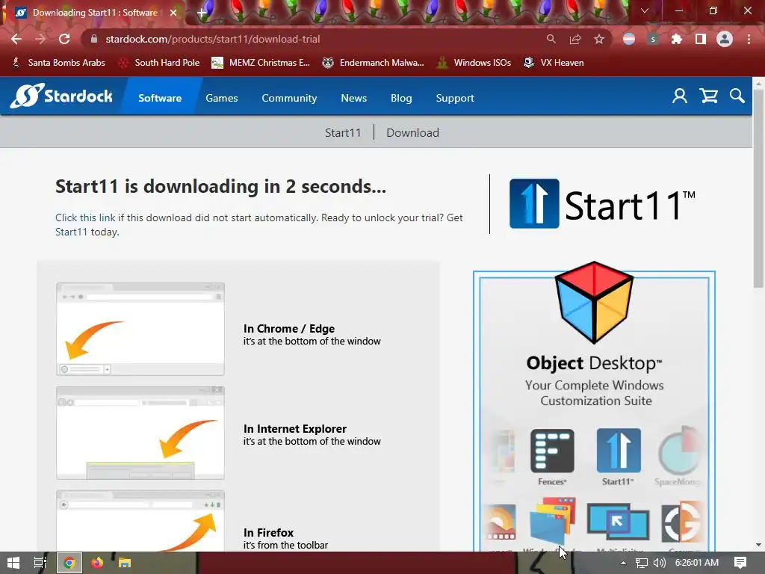Open the Endermanch Malwa... bookmark
Screen dimensions: 765x574
click(374, 63)
